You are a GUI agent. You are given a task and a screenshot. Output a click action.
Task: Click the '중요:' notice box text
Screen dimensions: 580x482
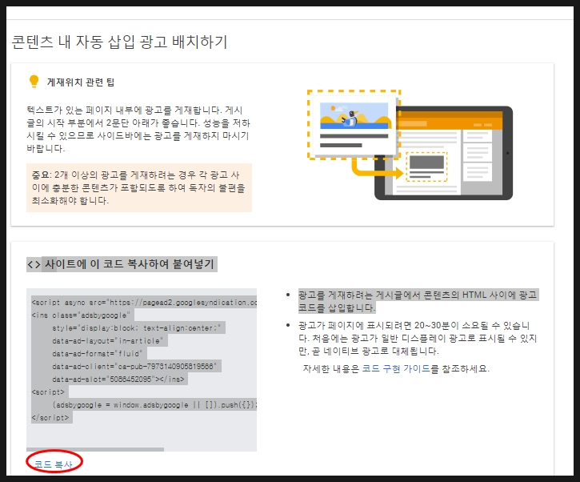point(138,187)
